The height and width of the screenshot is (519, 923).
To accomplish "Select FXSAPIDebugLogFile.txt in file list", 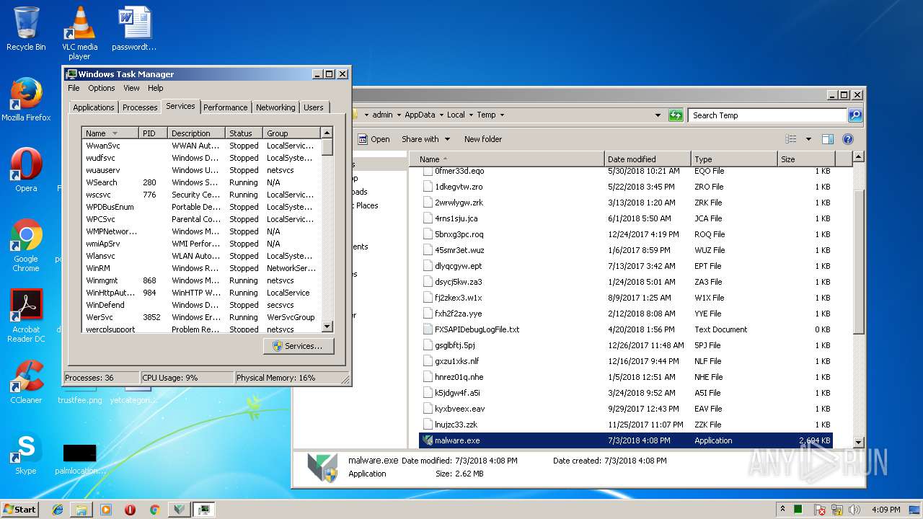I will click(625, 329).
